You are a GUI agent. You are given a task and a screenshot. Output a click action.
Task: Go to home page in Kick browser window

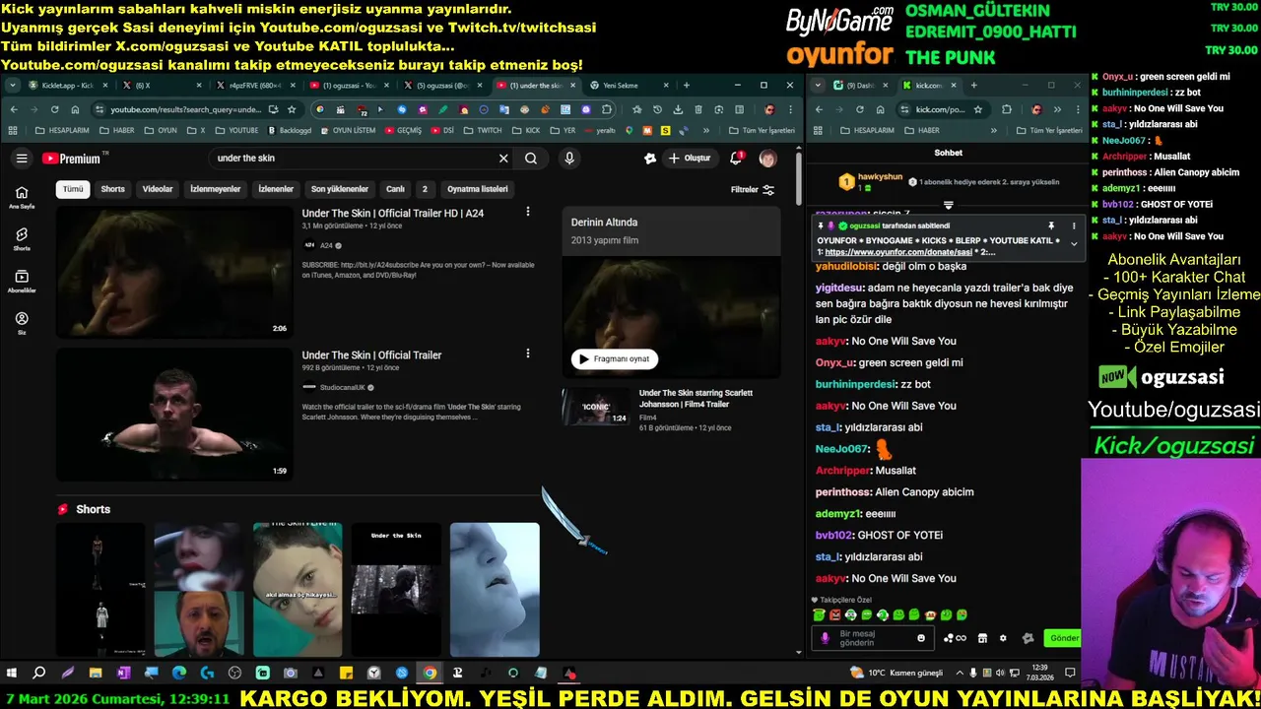point(880,109)
